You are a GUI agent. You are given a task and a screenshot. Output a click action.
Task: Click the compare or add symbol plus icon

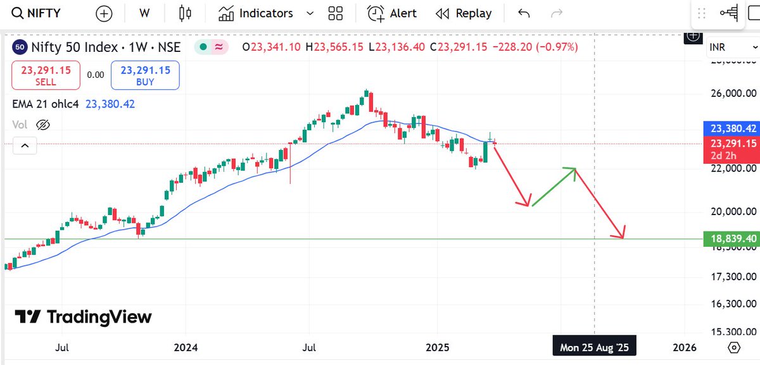pyautogui.click(x=103, y=13)
